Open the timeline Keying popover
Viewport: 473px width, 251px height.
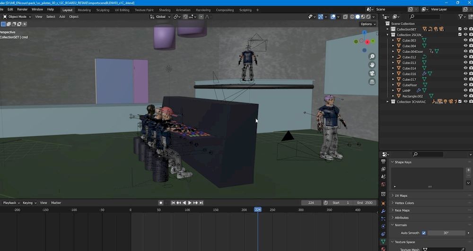[29, 203]
